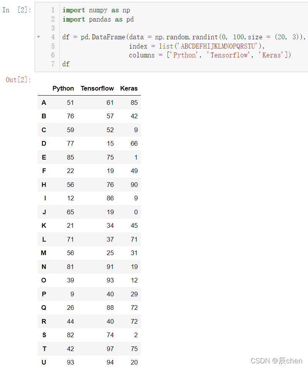Collapse code fold arrow at line 4

tap(38, 37)
